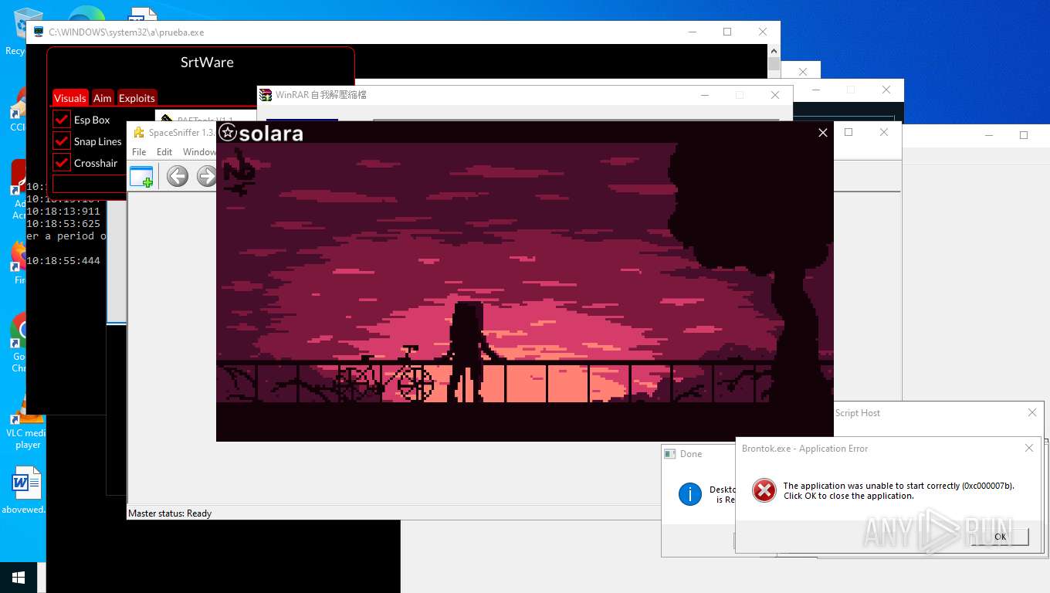Click the SrtWare title text
This screenshot has width=1050, height=593.
coord(207,63)
